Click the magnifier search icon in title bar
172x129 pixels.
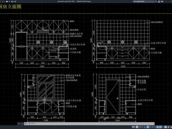156,1
